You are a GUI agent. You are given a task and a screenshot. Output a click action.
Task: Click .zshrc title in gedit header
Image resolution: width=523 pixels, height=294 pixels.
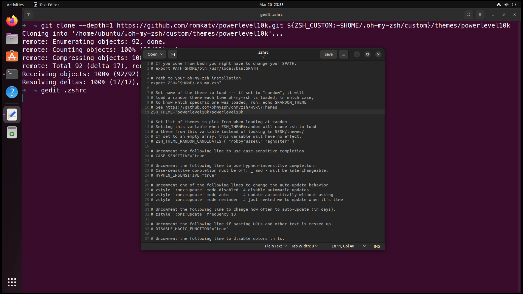pyautogui.click(x=263, y=52)
